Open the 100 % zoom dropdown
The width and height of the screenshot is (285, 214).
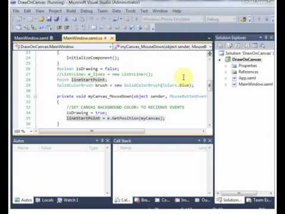tap(31, 131)
